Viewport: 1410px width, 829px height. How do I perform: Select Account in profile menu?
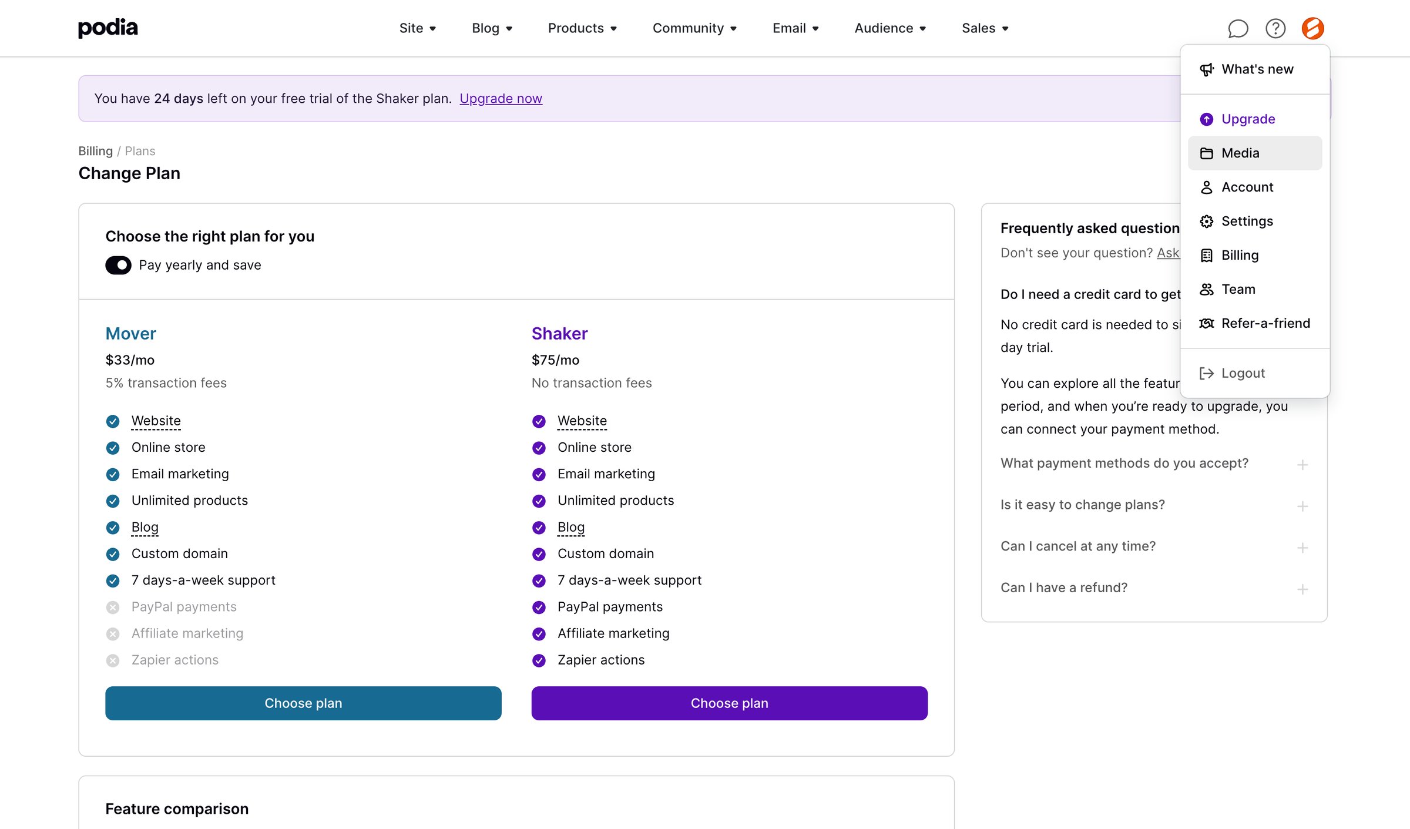click(x=1255, y=187)
